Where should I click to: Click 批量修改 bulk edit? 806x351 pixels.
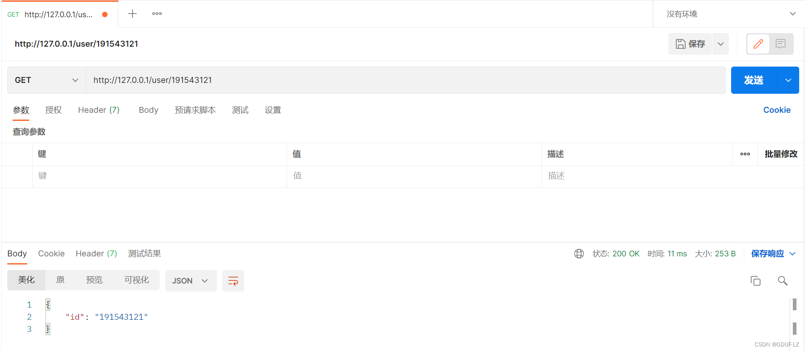point(781,154)
